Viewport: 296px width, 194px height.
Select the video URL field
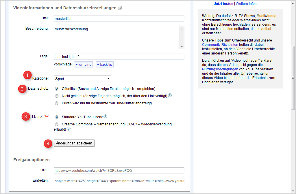point(119,170)
